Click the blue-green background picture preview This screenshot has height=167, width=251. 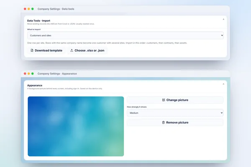[76, 126]
